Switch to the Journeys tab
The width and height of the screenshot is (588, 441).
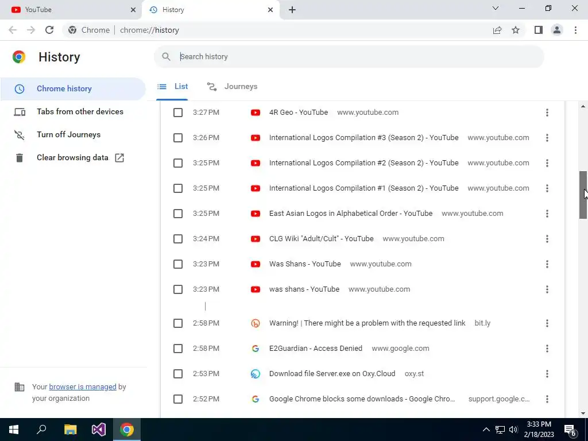point(233,87)
